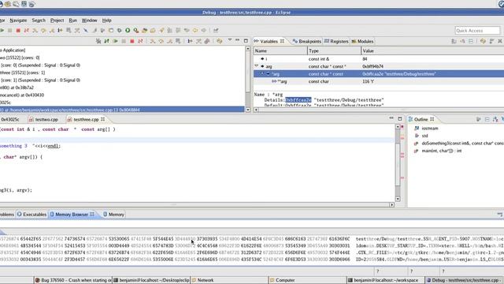The image size is (504, 284).
Task: Open the Window menu
Action: click(89, 21)
